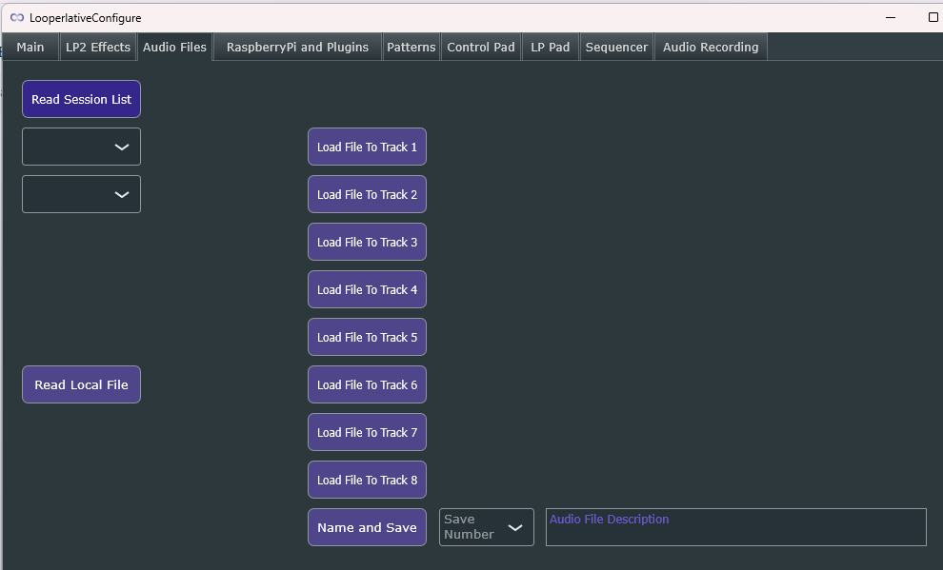Viewport: 943px width, 570px height.
Task: Focus the Audio File Description field
Action: pyautogui.click(x=736, y=527)
